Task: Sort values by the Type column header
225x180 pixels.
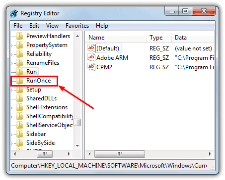Action: [159, 38]
